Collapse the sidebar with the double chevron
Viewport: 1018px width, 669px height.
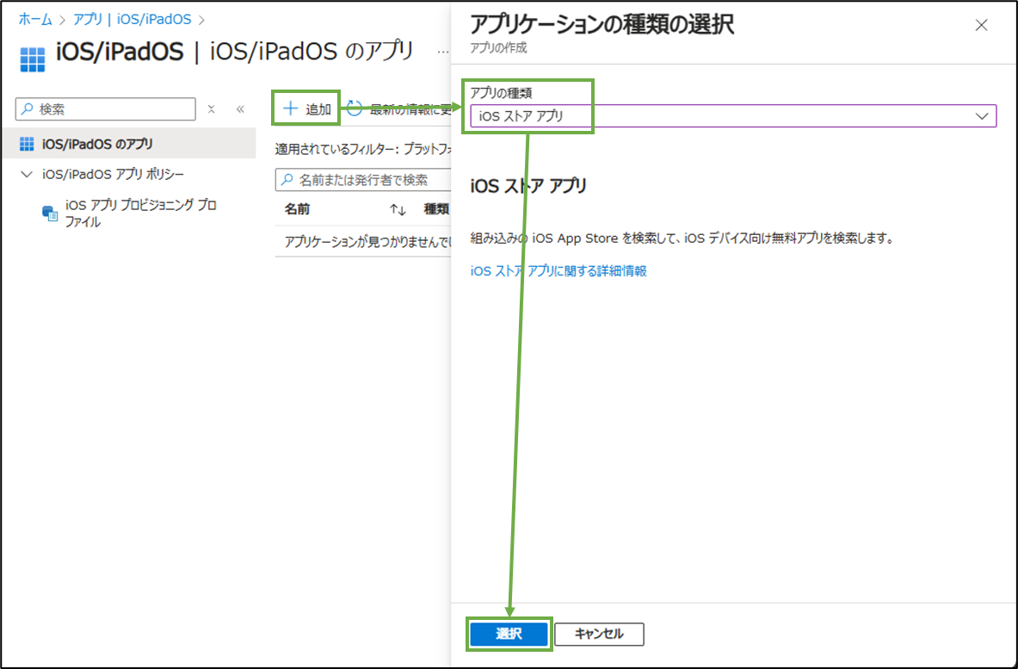coord(240,109)
